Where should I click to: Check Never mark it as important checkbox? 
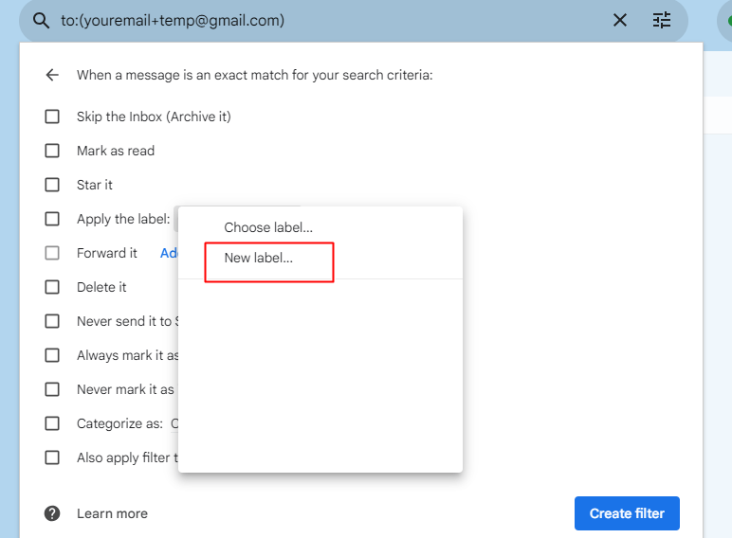52,389
